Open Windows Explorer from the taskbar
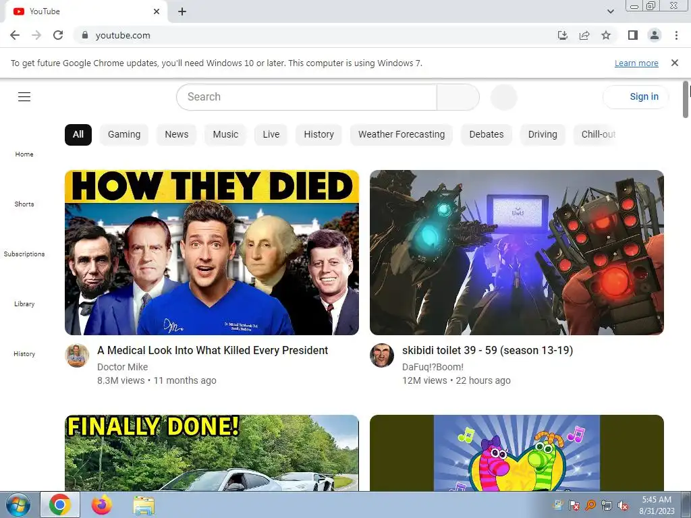This screenshot has height=518, width=691. coord(144,505)
